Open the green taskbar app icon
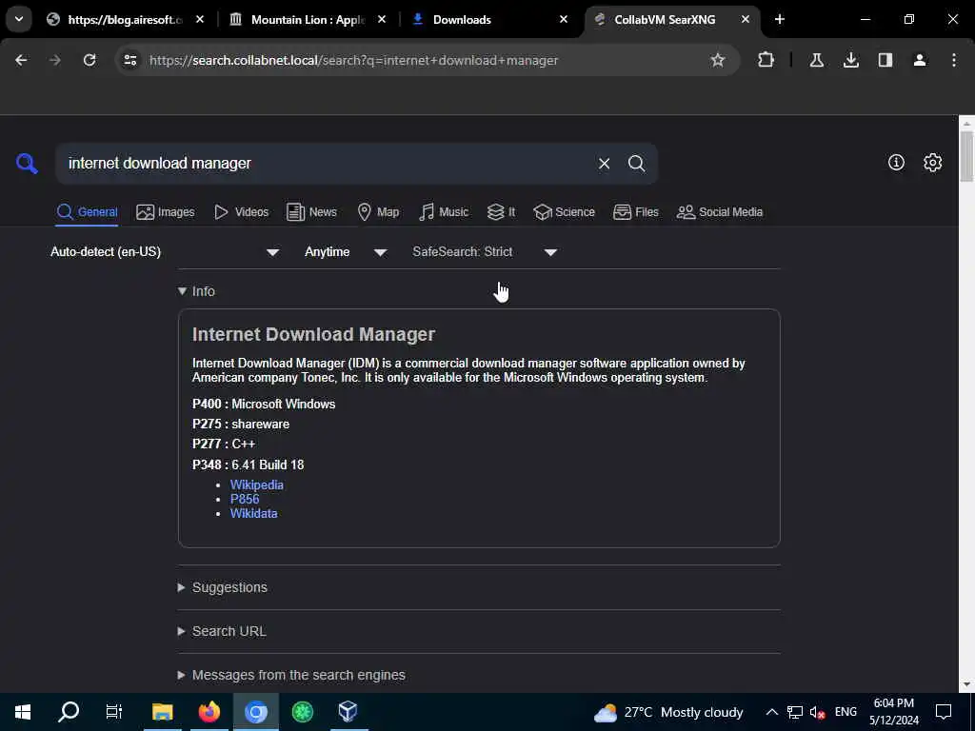The width and height of the screenshot is (975, 731). pos(302,712)
